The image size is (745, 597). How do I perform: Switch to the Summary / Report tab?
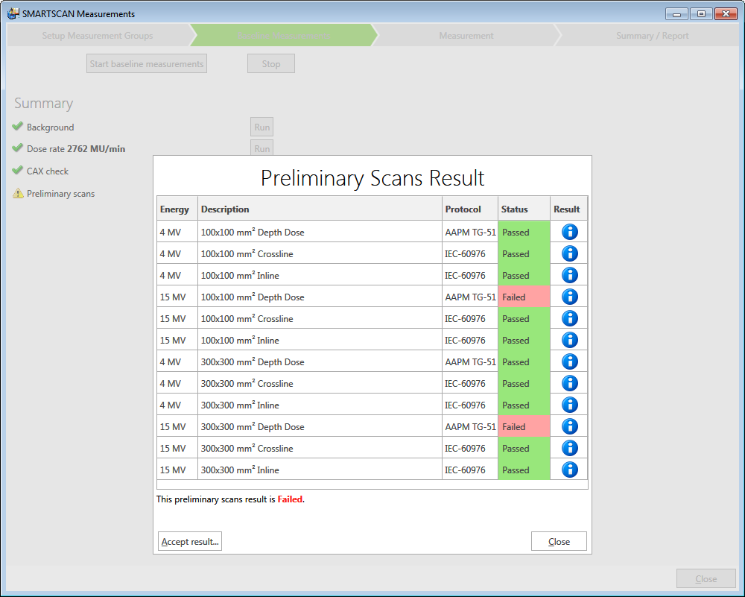click(x=652, y=35)
